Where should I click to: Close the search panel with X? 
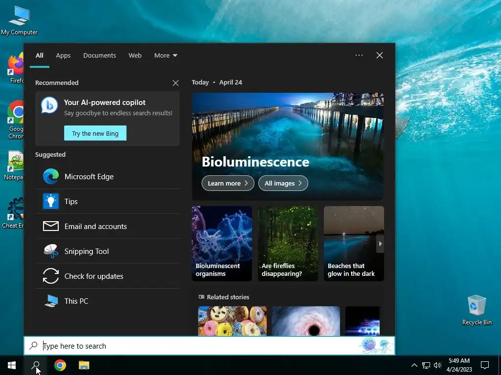pos(380,55)
